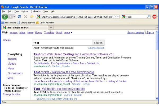Open Google Books link
This screenshot has height=106, width=159.
click(39, 33)
